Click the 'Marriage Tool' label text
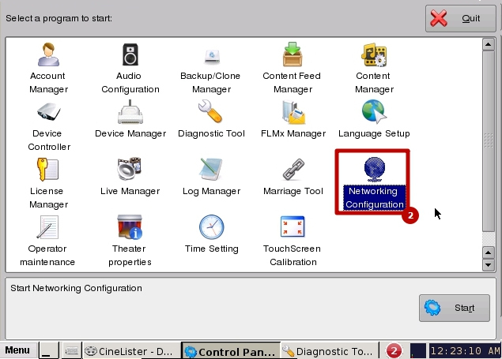The image size is (502, 359). (293, 191)
